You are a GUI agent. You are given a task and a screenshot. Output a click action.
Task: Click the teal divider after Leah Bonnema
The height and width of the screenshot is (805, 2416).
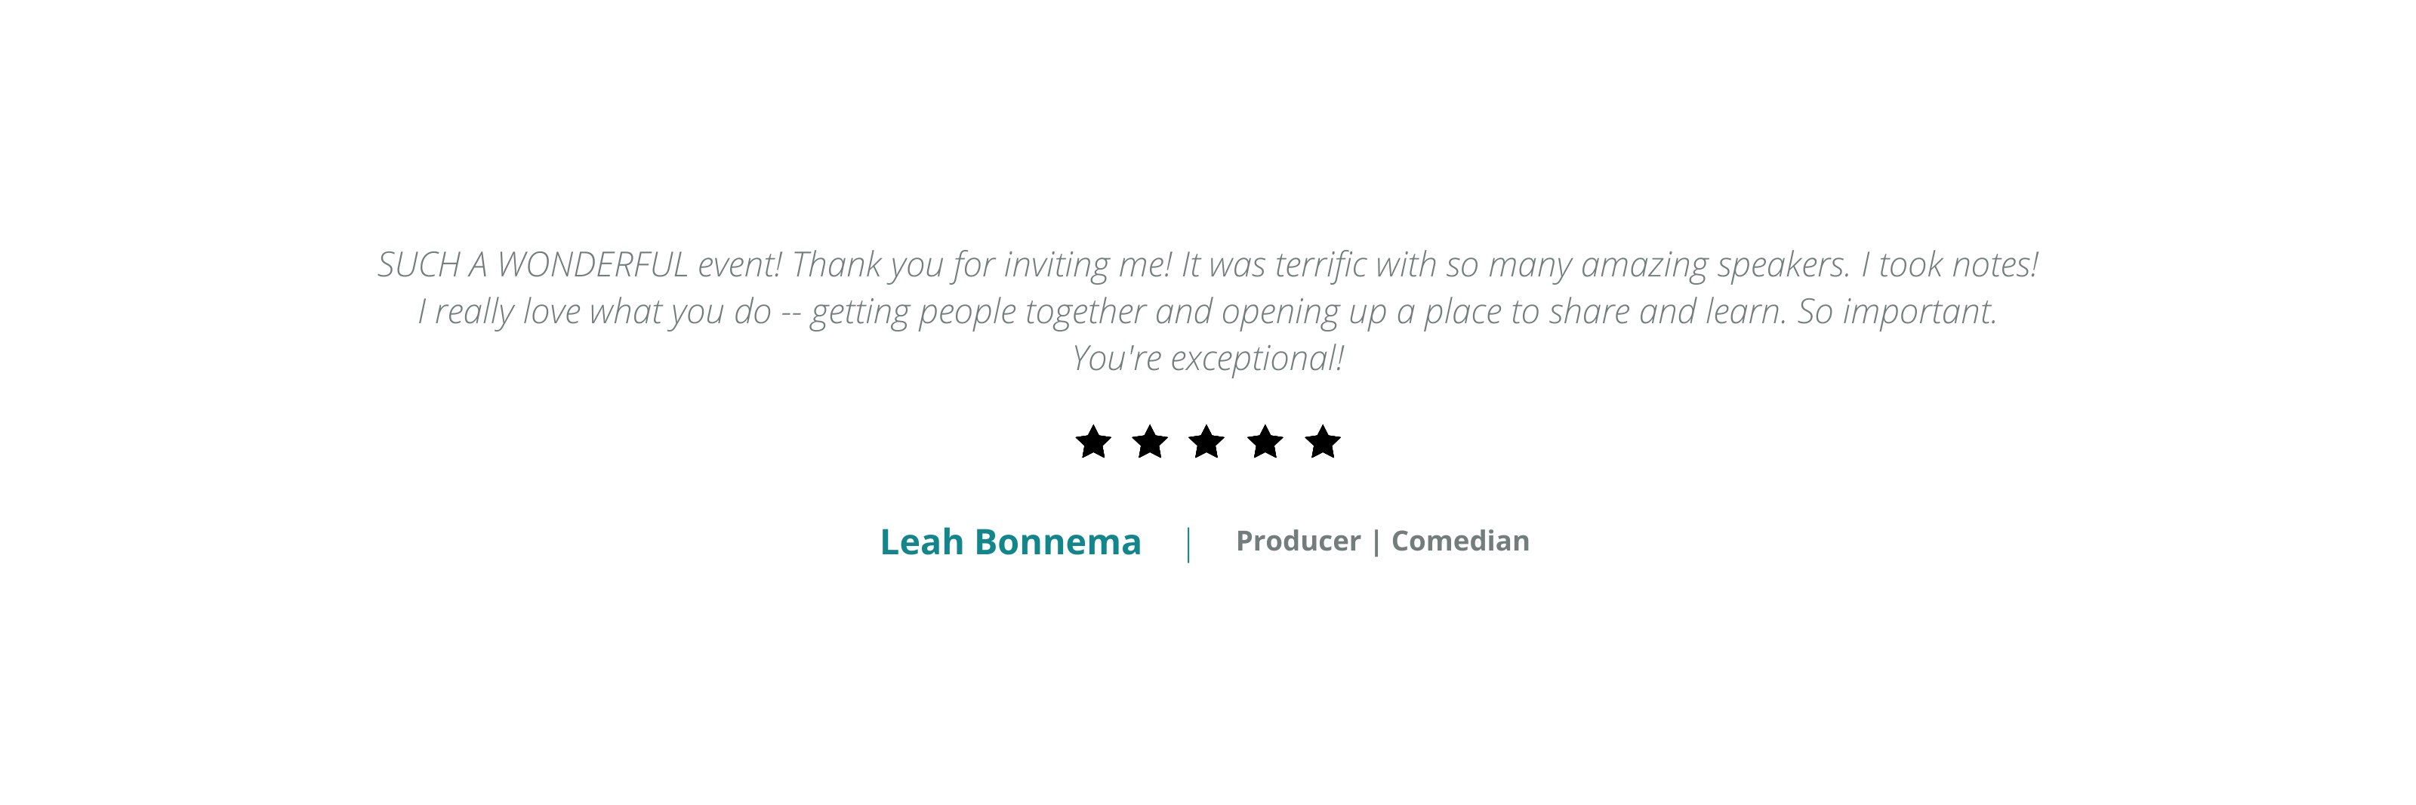pos(1188,544)
